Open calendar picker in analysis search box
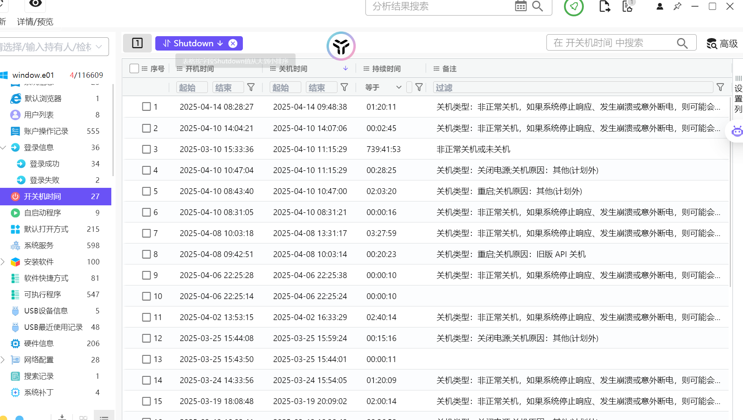Image resolution: width=743 pixels, height=420 pixels. pyautogui.click(x=520, y=6)
